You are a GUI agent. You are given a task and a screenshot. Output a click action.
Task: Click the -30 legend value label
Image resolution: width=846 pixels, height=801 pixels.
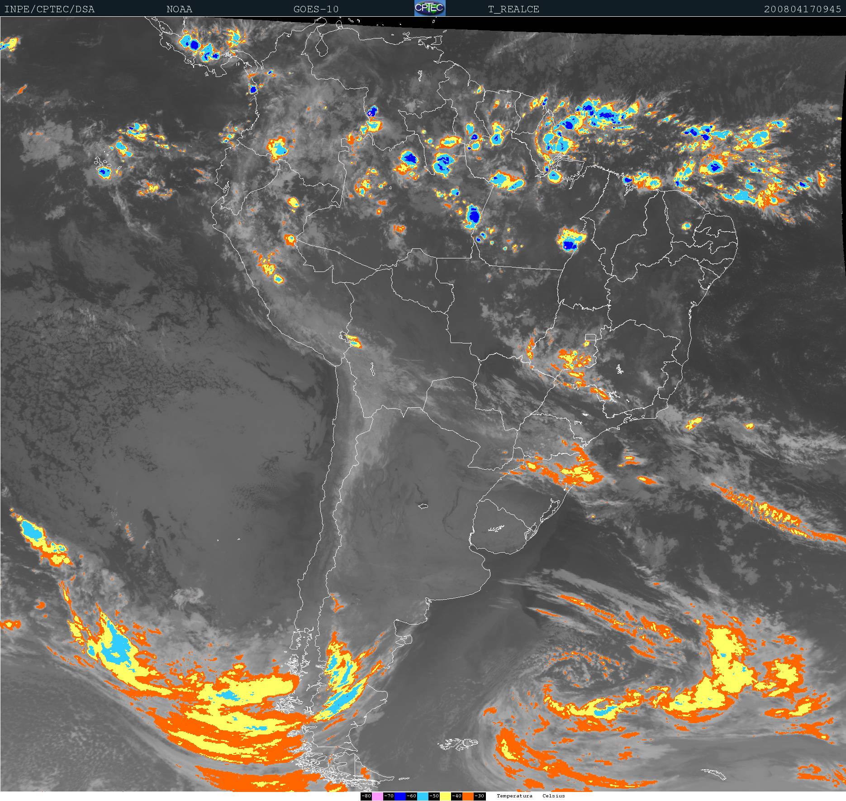coord(479,796)
